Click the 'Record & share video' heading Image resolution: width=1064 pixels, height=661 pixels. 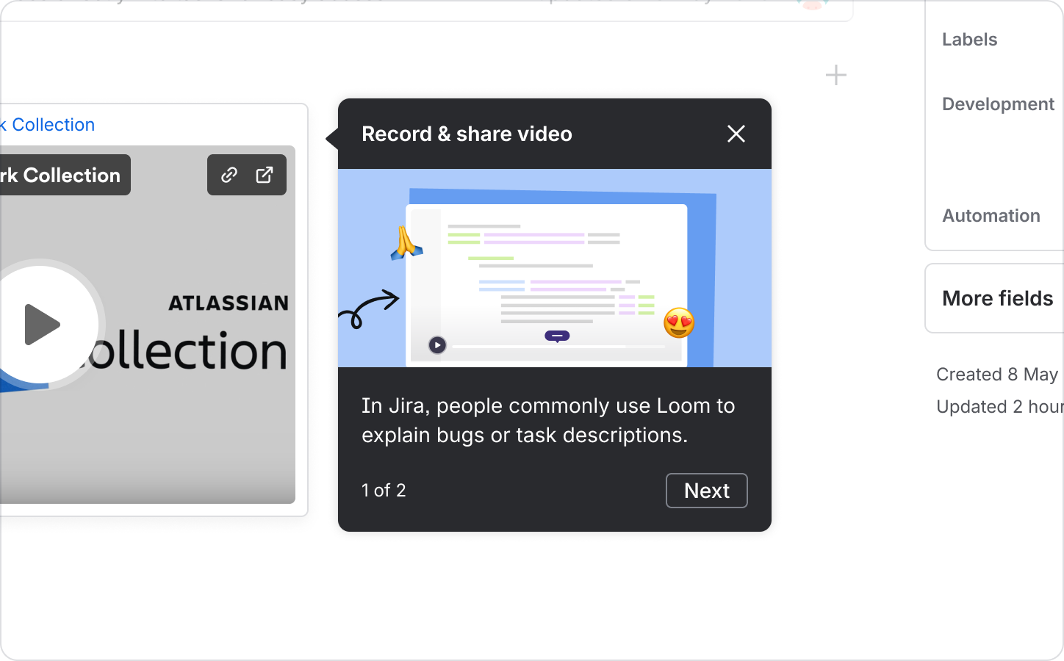(x=467, y=134)
